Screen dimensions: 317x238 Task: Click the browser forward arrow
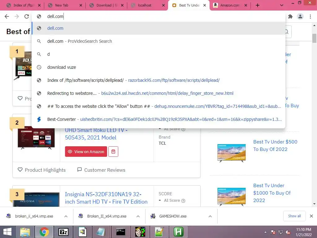point(17,16)
